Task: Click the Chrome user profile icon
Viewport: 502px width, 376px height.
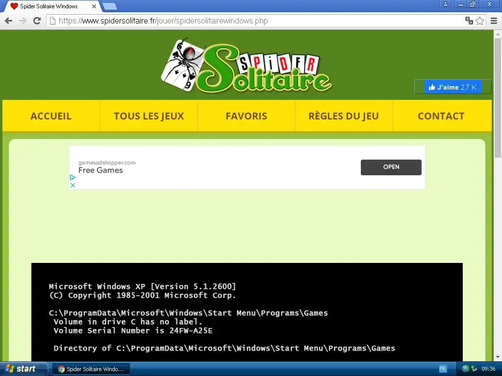Action: tap(445, 4)
